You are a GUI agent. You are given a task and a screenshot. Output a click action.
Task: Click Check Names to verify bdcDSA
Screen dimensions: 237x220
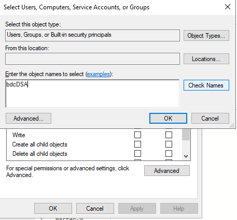[206, 85]
